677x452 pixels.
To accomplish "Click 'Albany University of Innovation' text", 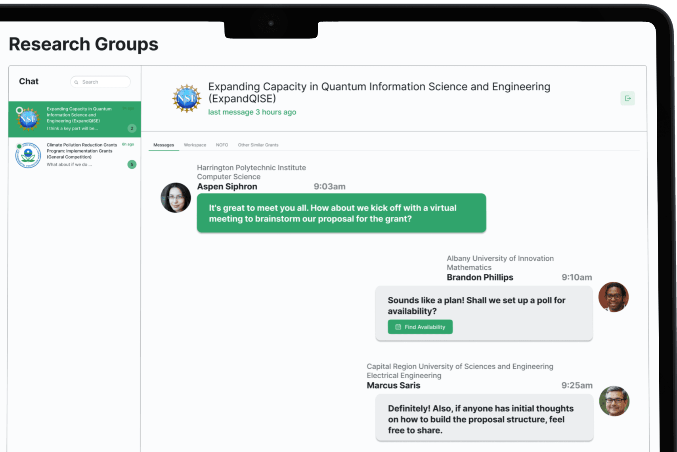I will tap(500, 258).
